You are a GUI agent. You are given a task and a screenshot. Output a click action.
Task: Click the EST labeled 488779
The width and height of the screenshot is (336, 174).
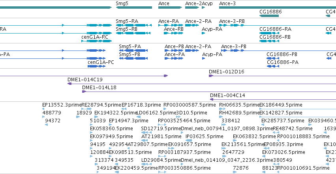(x=52, y=113)
